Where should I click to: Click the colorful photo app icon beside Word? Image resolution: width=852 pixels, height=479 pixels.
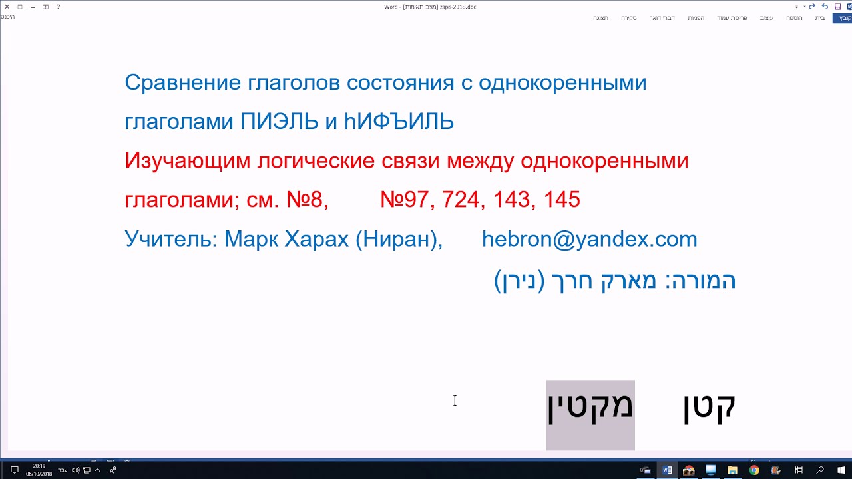point(689,470)
